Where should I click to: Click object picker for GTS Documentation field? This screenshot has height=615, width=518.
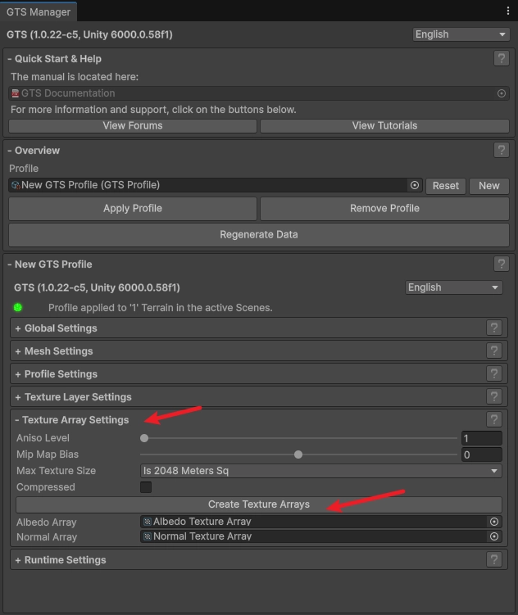click(501, 93)
